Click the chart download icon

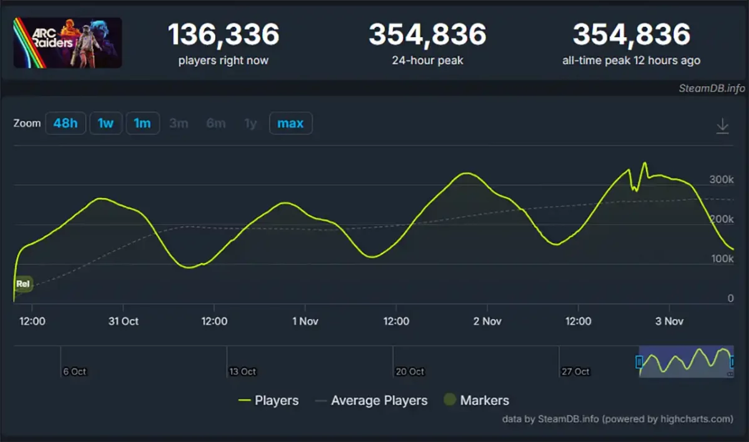[x=722, y=125]
